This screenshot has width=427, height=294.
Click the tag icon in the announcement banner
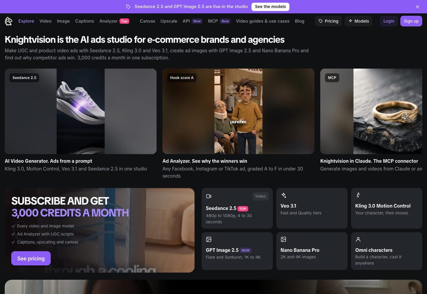(x=128, y=7)
